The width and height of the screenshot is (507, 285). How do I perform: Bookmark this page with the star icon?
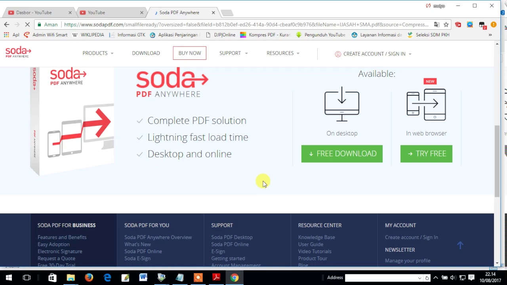[446, 25]
